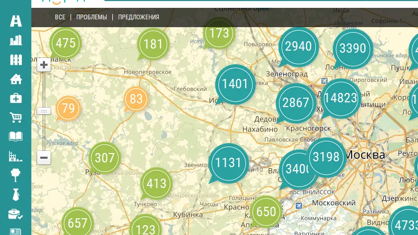Zoom out with the minus button

44,158
